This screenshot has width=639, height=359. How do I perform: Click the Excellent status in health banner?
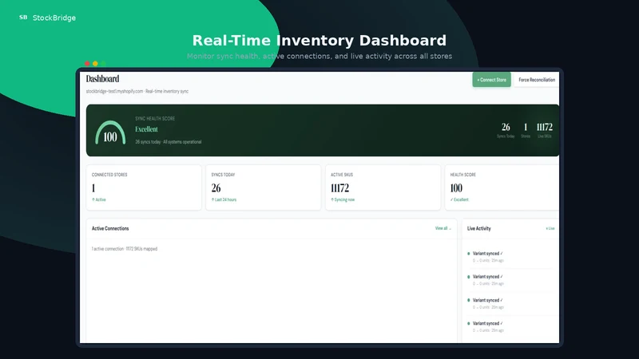146,129
